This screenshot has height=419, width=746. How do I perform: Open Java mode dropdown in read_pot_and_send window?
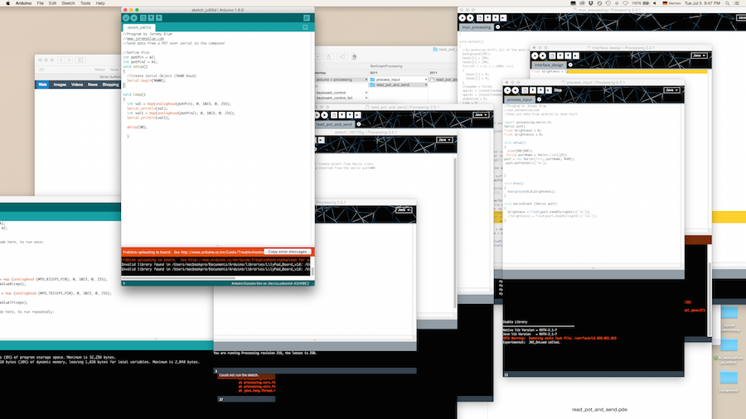(x=481, y=114)
